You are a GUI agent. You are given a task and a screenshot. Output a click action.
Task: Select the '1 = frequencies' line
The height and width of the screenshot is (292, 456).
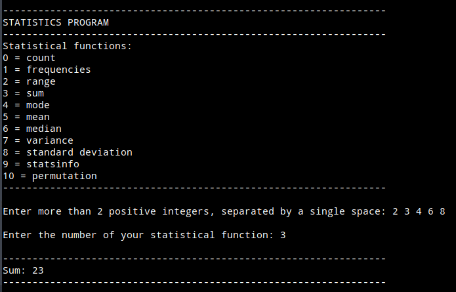click(x=47, y=70)
